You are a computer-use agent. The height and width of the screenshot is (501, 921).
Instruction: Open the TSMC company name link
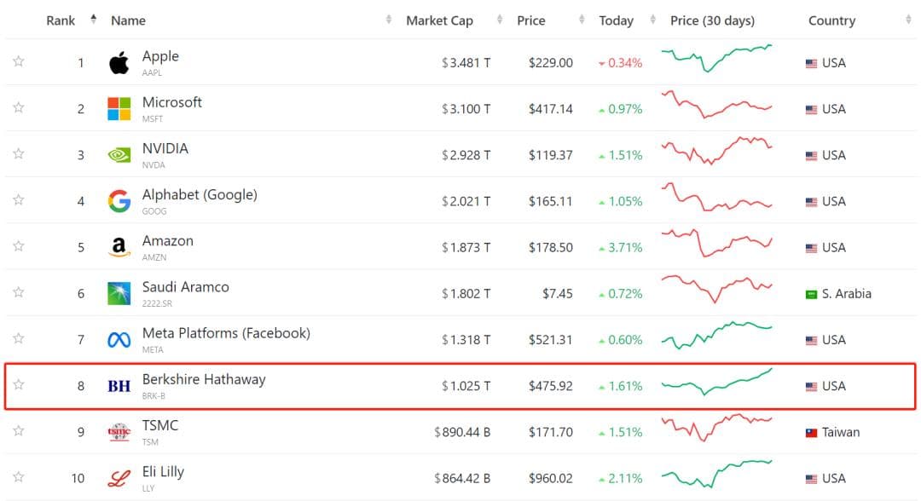[159, 425]
